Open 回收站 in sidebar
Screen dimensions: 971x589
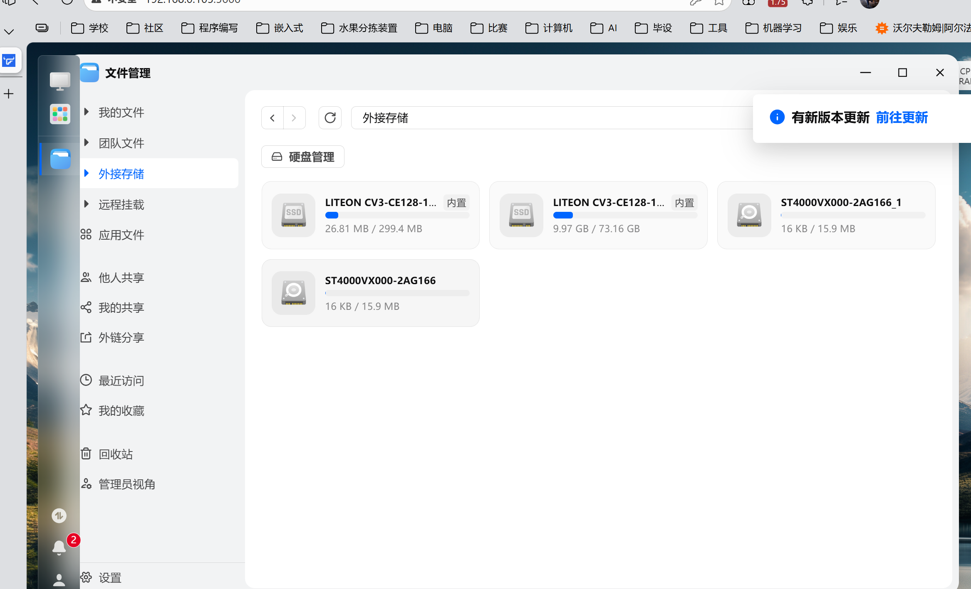pyautogui.click(x=115, y=454)
